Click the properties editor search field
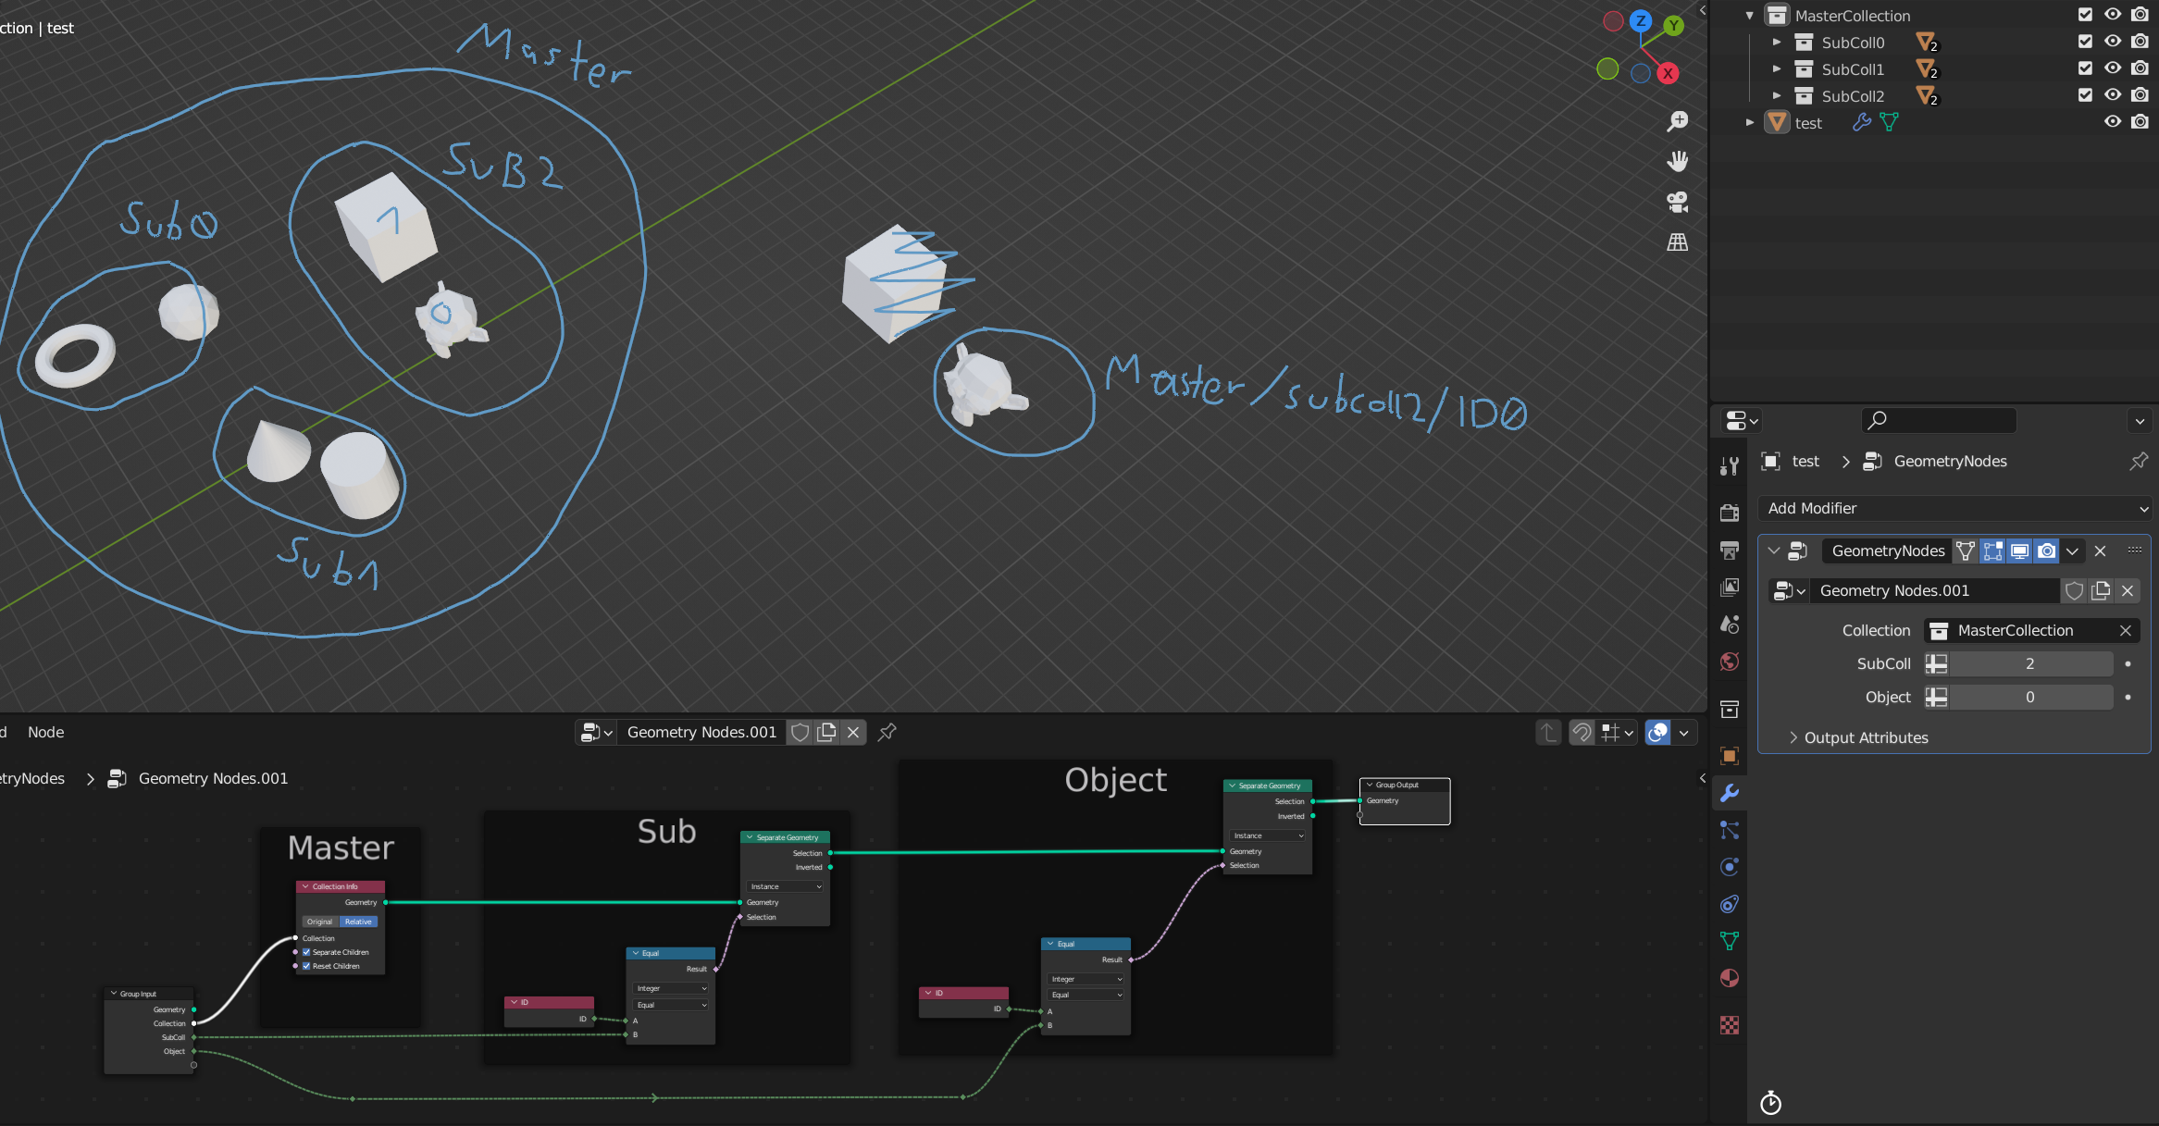Viewport: 2159px width, 1126px height. (1938, 420)
